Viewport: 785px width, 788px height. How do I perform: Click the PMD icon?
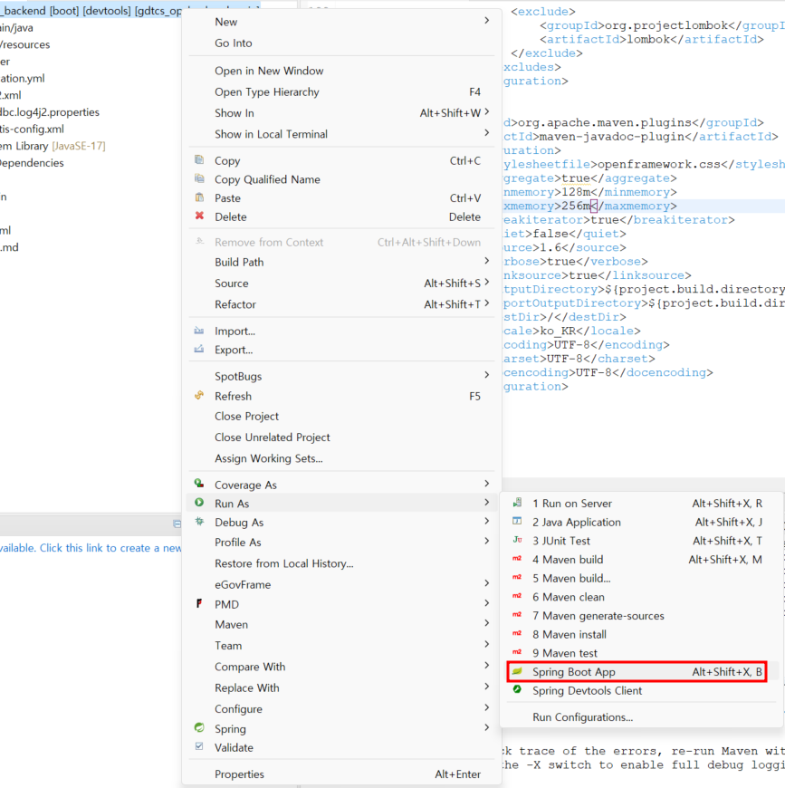(x=199, y=603)
